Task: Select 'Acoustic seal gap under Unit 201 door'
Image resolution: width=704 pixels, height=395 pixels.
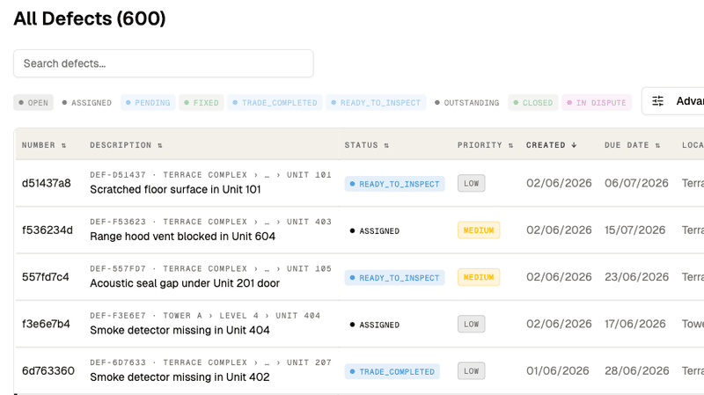Action: point(185,283)
